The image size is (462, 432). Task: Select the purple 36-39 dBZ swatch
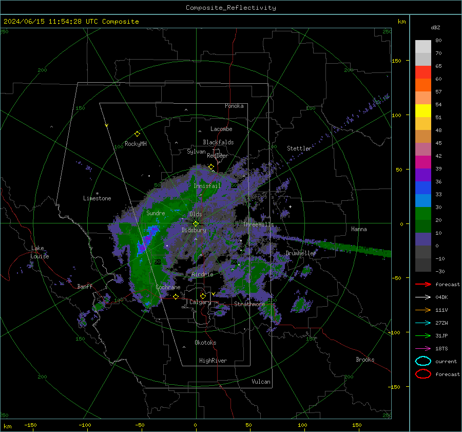[423, 175]
